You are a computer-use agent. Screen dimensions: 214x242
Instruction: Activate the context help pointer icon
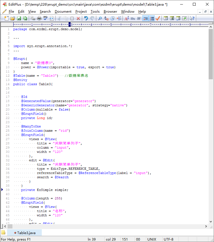(x=192, y=18)
